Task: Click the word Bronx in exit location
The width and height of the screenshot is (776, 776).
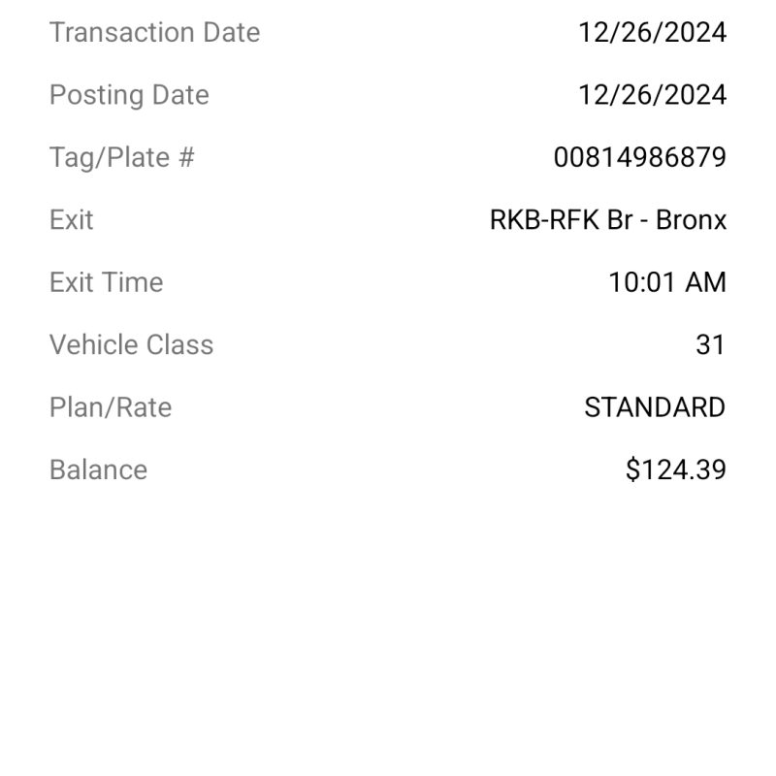Action: tap(692, 220)
